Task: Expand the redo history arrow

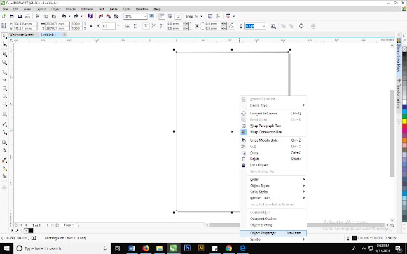Action: [x=81, y=17]
